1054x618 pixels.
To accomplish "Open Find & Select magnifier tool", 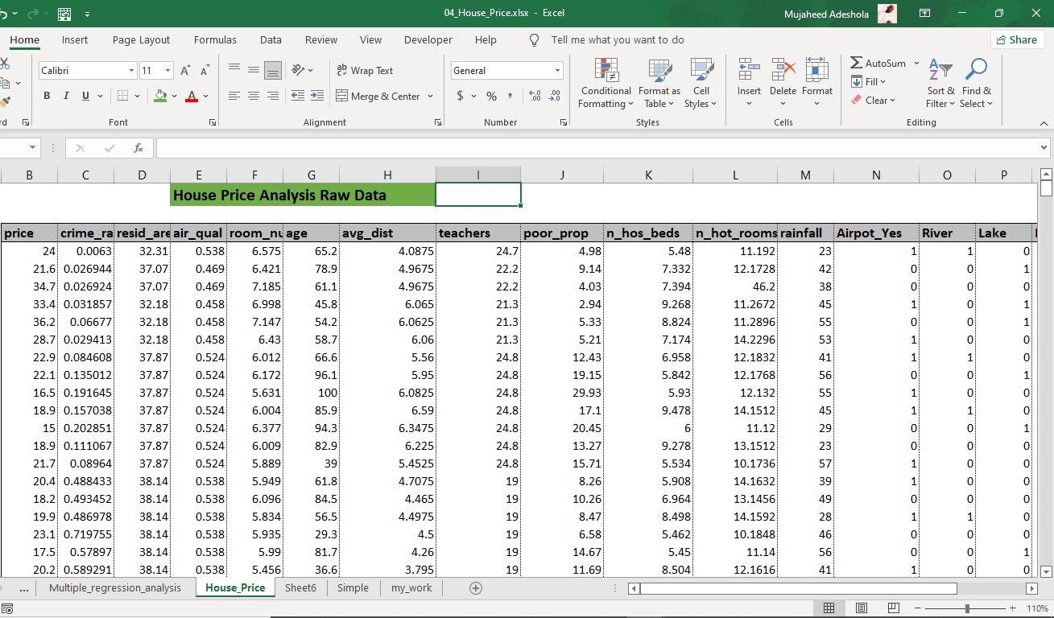I will tap(976, 83).
